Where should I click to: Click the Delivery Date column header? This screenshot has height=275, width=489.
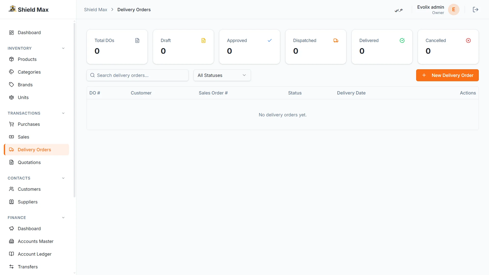coord(351,93)
